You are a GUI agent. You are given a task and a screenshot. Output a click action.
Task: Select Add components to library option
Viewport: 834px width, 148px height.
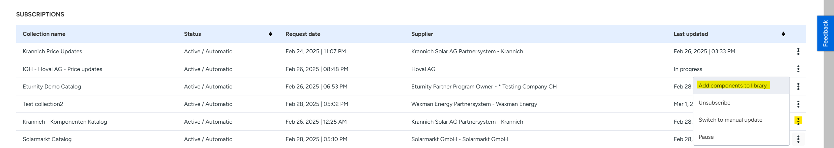tap(733, 86)
